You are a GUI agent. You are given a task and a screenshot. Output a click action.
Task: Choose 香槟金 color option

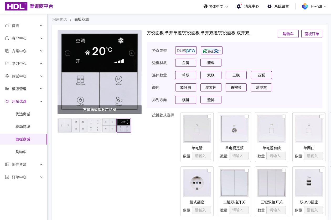tap(236, 88)
